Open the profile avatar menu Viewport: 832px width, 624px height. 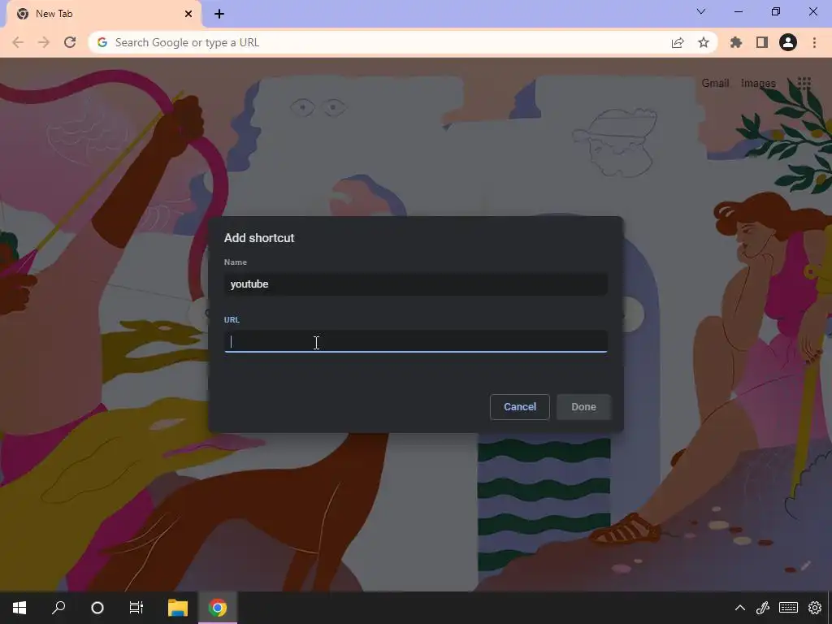pyautogui.click(x=788, y=42)
